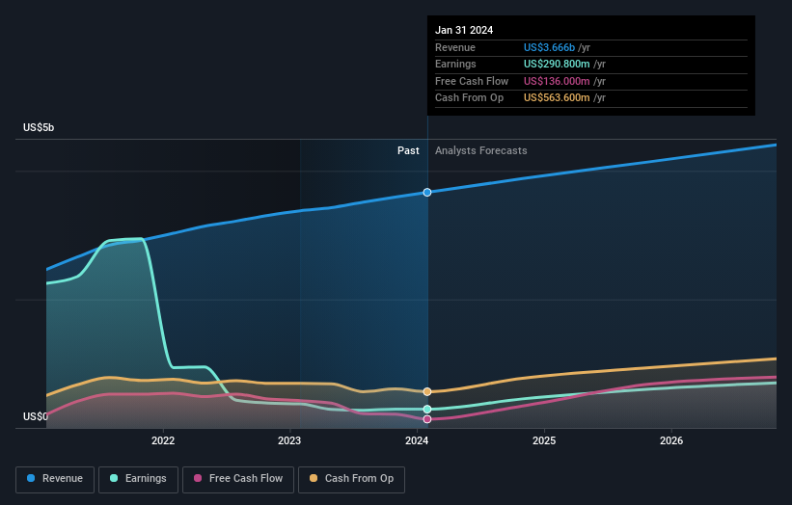Click the blue Revenue data point marker
This screenshot has height=505, width=792.
[x=427, y=192]
